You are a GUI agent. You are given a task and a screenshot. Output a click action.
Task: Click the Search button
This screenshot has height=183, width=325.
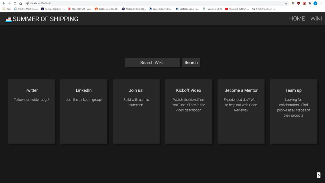[191, 63]
